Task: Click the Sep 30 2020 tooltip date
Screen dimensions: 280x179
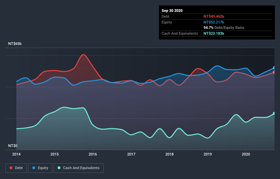Action: [172, 11]
